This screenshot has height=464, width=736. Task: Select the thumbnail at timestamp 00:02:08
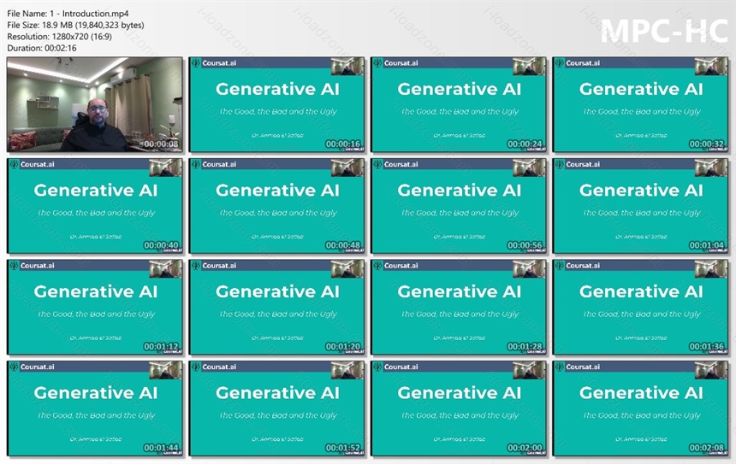point(640,408)
